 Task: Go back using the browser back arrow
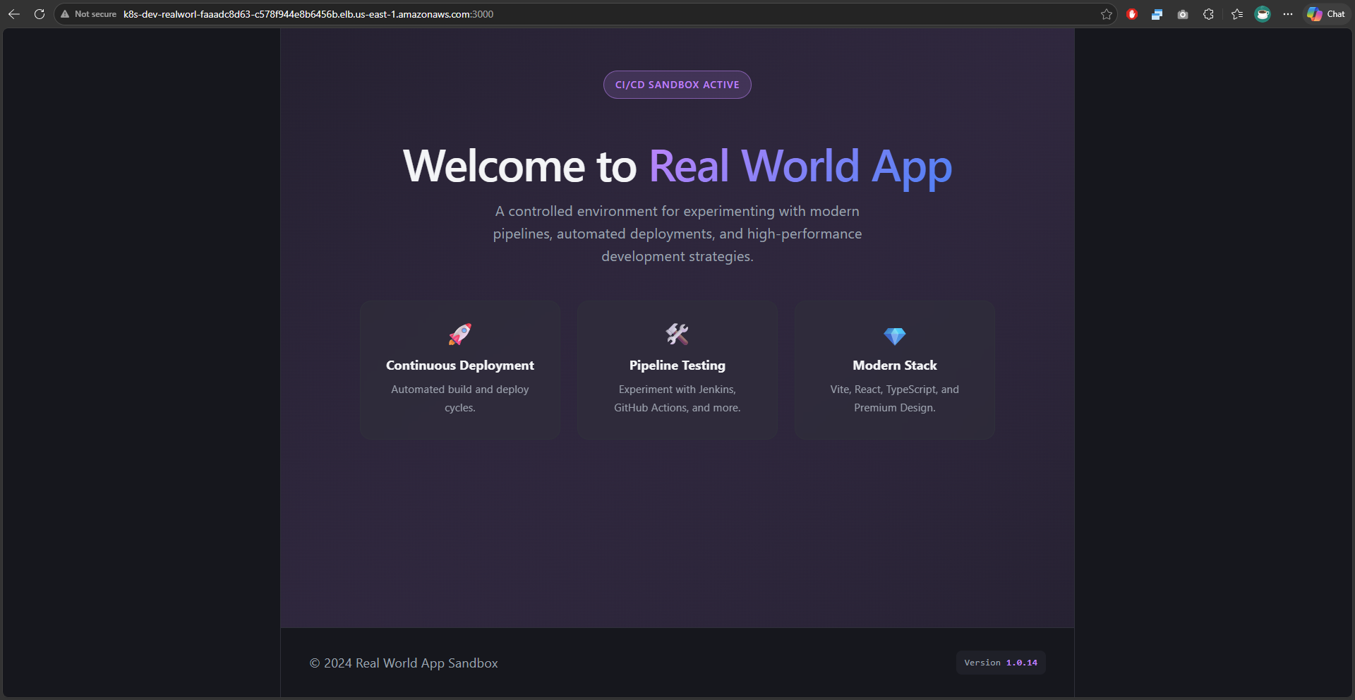[14, 14]
